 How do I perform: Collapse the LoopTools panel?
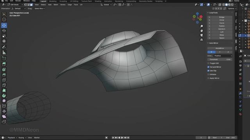click(x=208, y=13)
